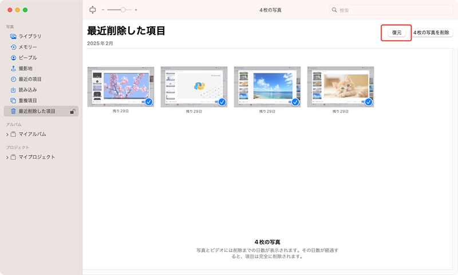Click the 復元 restore button
This screenshot has height=275, width=458.
(397, 33)
